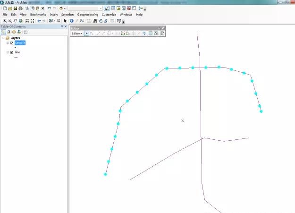This screenshot has width=295, height=213.
Task: Open Select Features tool dropdown arrow
Action: [54, 21]
